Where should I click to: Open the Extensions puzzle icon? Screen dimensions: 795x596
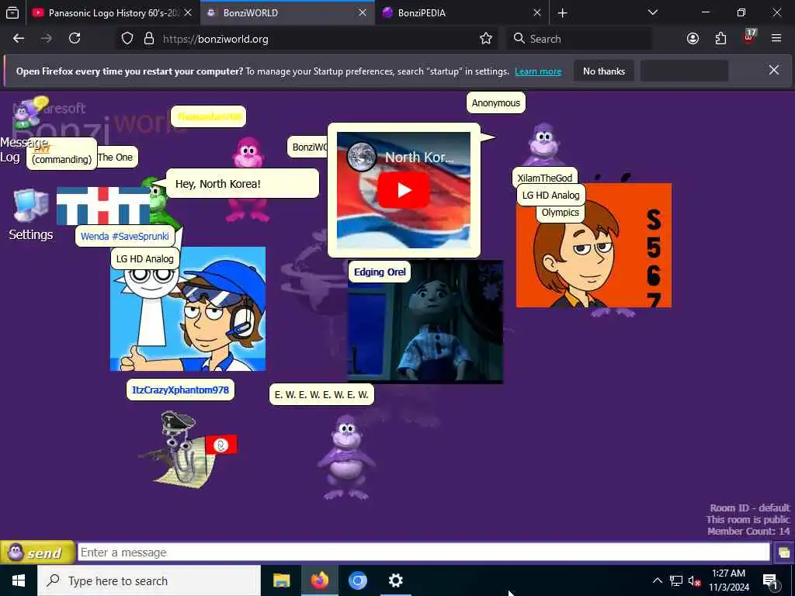[x=720, y=39]
